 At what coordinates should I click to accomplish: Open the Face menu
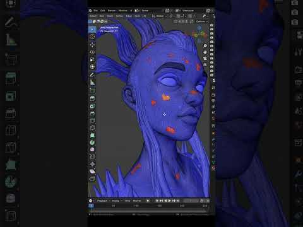[x=137, y=16]
